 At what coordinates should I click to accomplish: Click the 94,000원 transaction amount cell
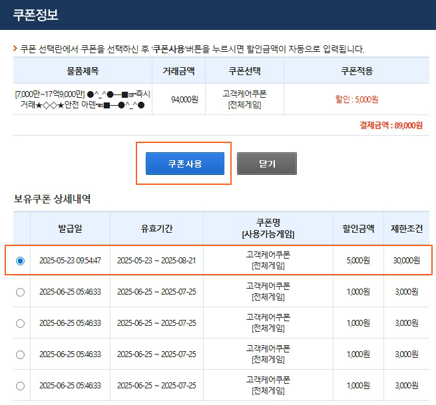point(184,100)
